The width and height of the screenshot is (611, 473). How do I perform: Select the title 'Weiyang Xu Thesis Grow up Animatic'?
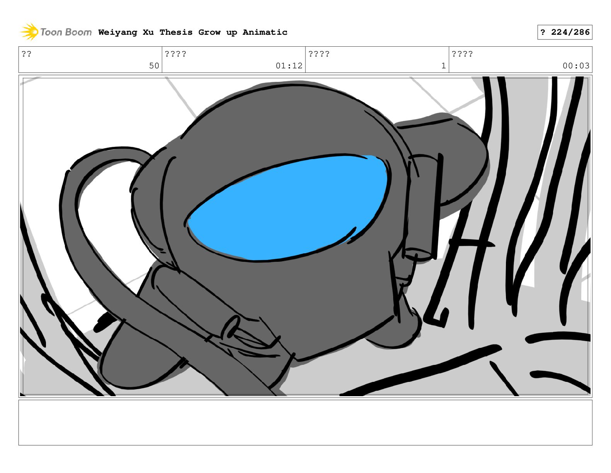click(x=193, y=32)
